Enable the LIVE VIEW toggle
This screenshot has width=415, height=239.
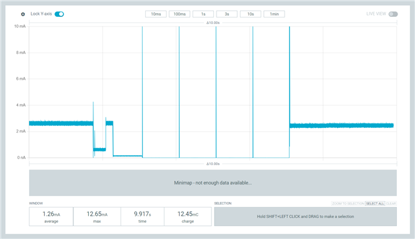[x=393, y=14]
